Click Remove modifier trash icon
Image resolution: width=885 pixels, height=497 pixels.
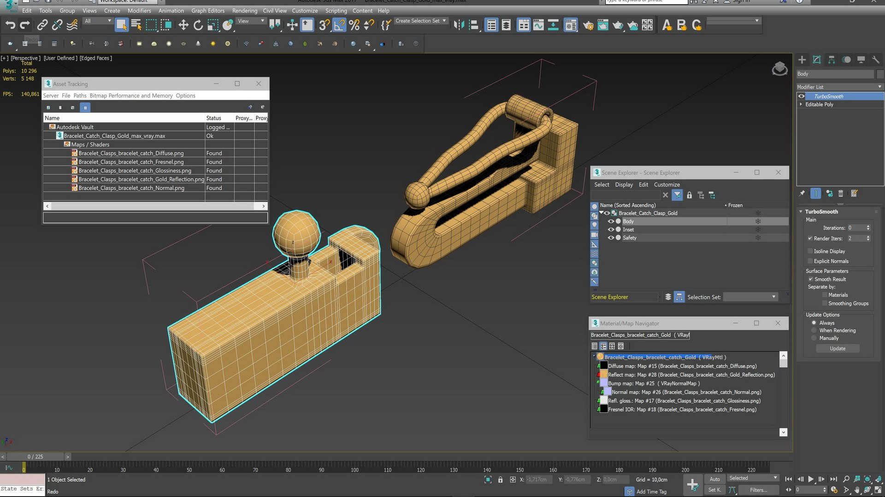point(841,194)
